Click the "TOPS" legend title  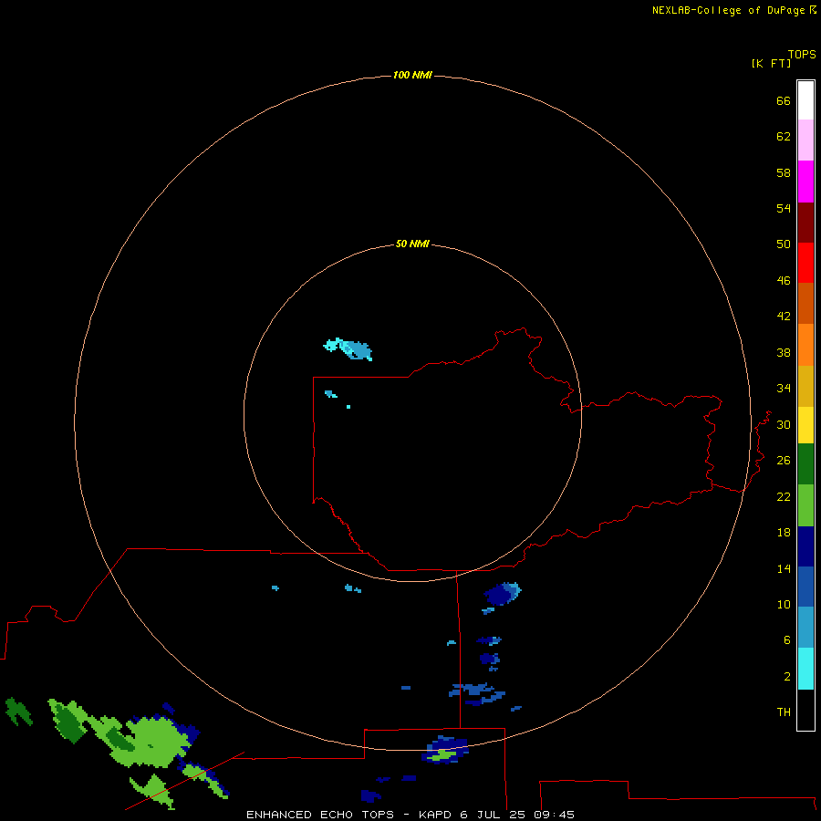click(x=802, y=54)
